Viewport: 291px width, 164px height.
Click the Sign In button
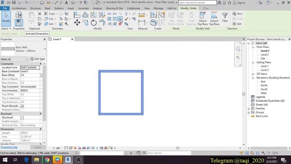pyautogui.click(x=239, y=3)
